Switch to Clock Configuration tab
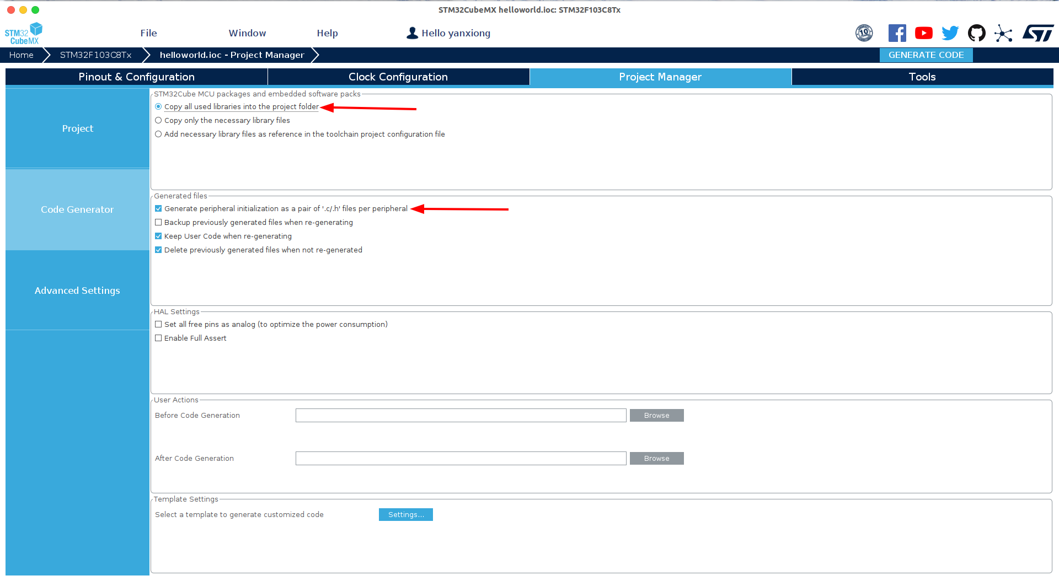Image resolution: width=1059 pixels, height=581 pixels. [x=398, y=77]
